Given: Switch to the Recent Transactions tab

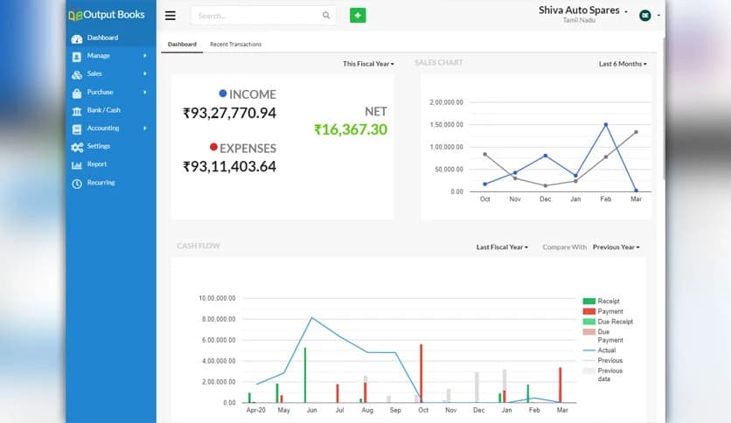Looking at the screenshot, I should 235,45.
